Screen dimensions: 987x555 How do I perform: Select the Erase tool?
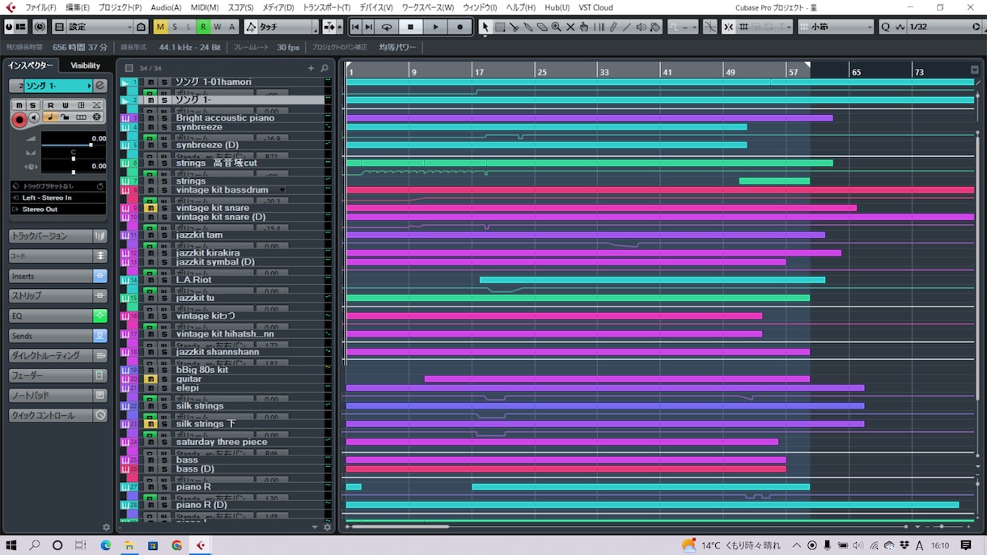click(x=542, y=27)
